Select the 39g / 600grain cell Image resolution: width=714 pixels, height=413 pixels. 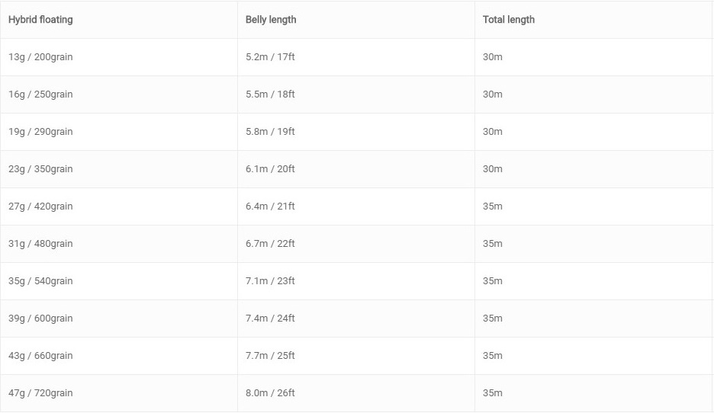pyautogui.click(x=119, y=319)
